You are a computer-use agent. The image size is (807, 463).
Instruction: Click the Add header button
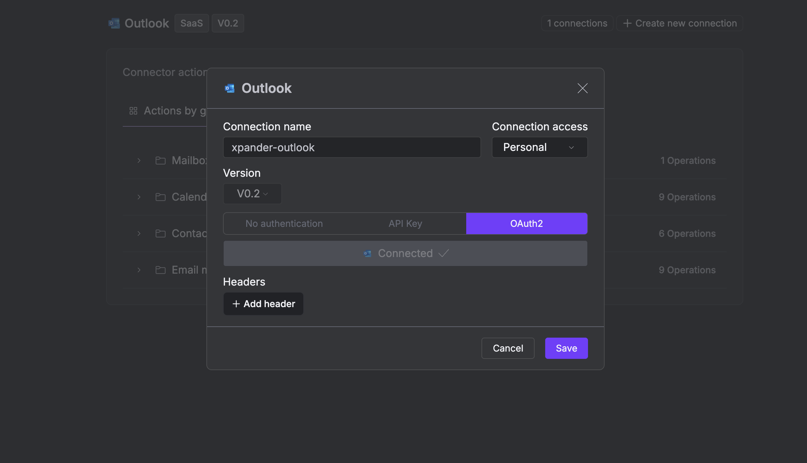click(263, 304)
